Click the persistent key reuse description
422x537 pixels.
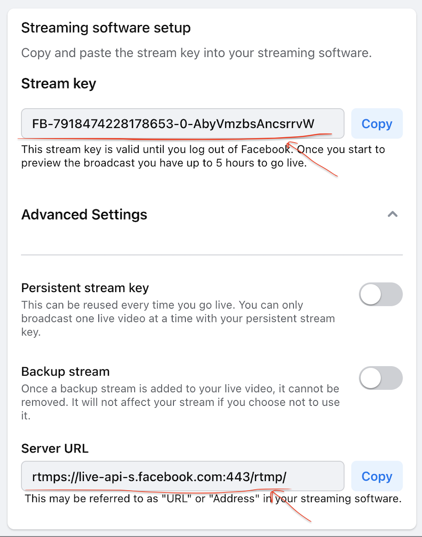(178, 318)
